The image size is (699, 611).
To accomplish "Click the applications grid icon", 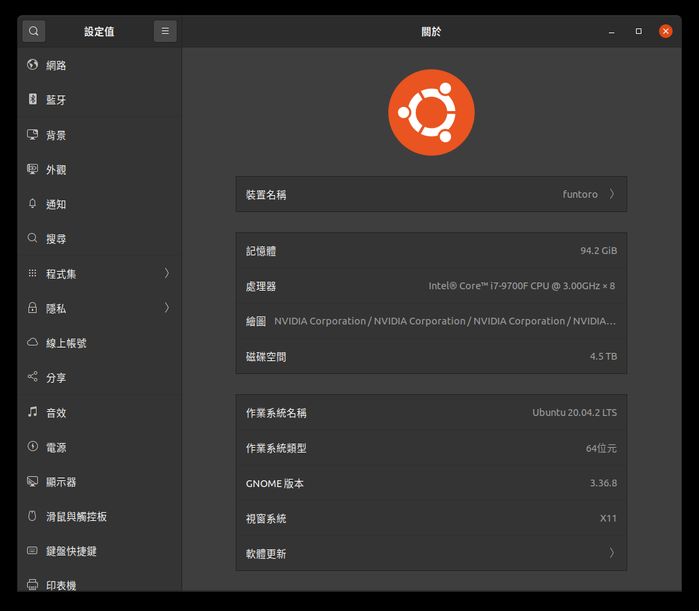I will pos(33,273).
